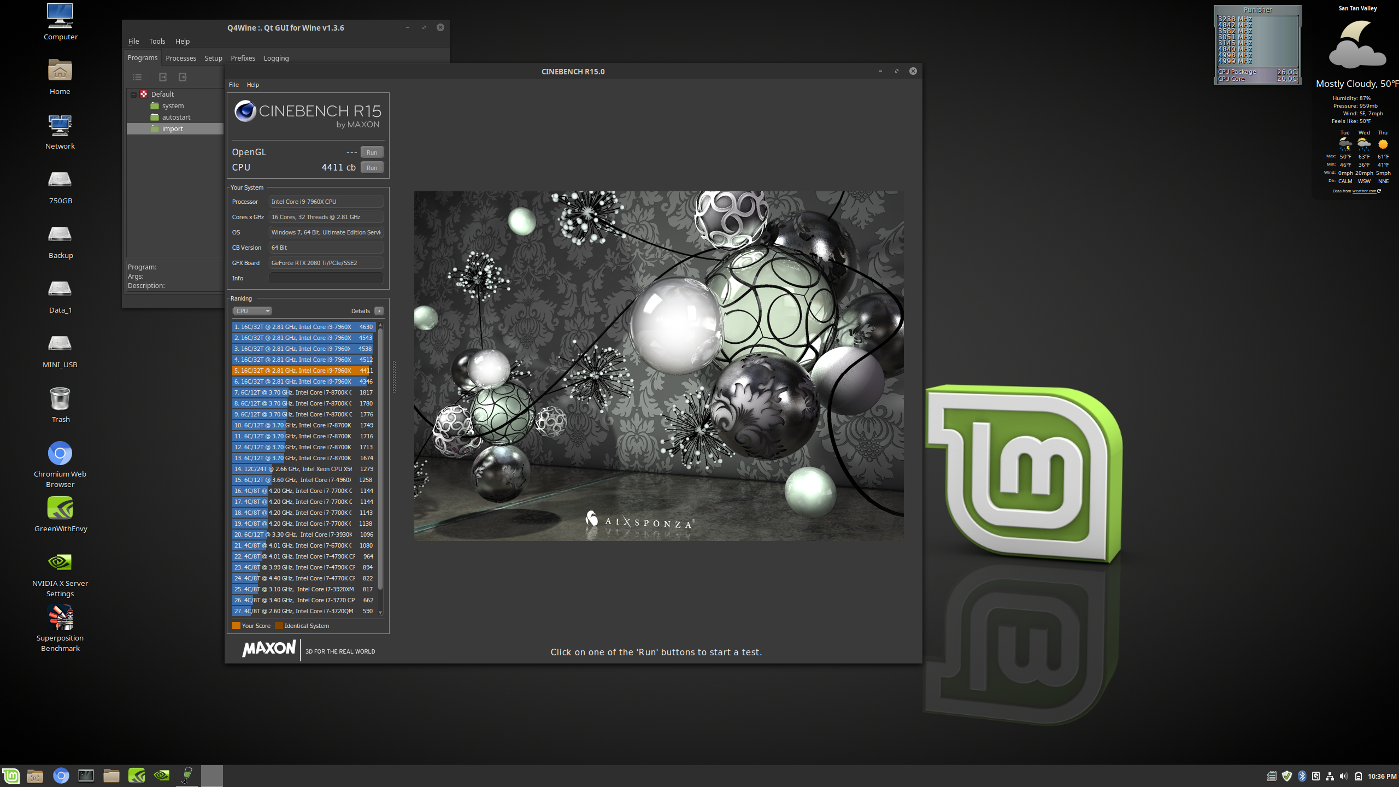Open NVIDIA X Server Settings desktop icon
1399x787 pixels.
click(60, 563)
